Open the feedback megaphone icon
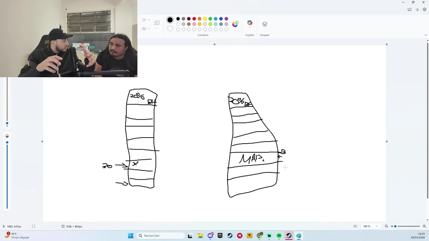The image size is (429, 241). [x=409, y=9]
